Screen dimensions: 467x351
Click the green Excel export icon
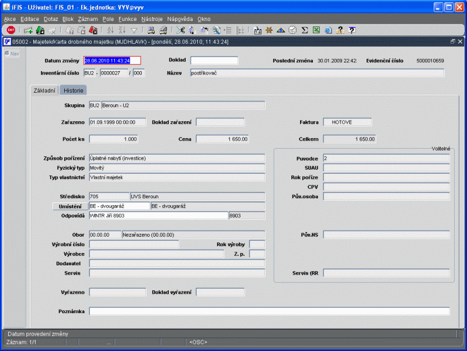coord(316,30)
